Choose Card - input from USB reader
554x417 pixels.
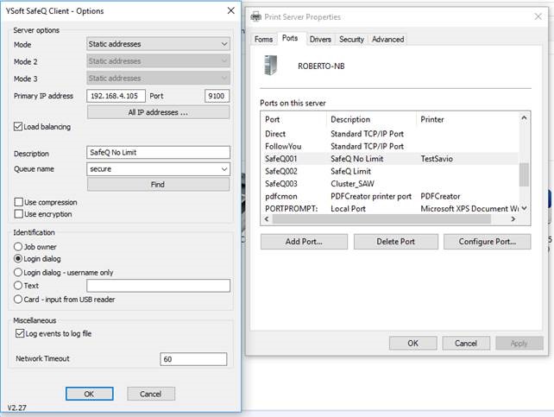[17, 299]
